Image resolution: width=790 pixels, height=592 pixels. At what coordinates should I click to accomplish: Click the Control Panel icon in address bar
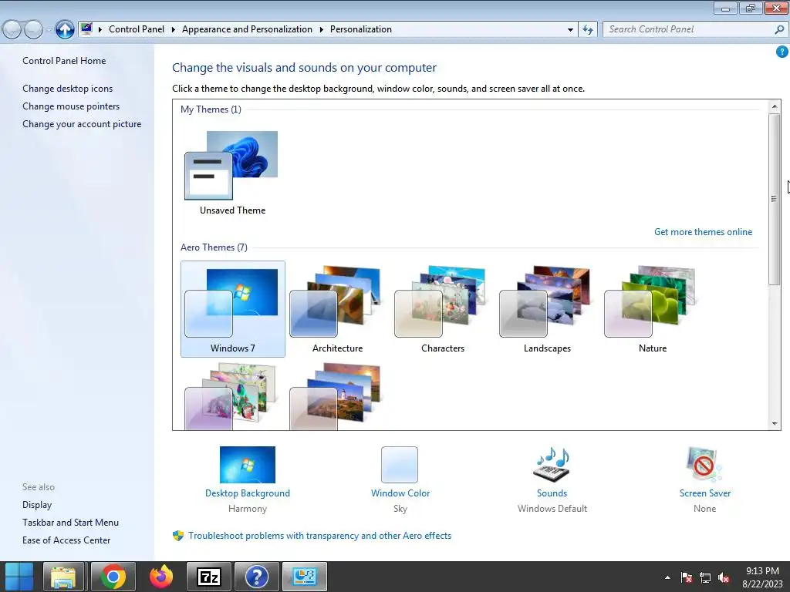pos(86,29)
